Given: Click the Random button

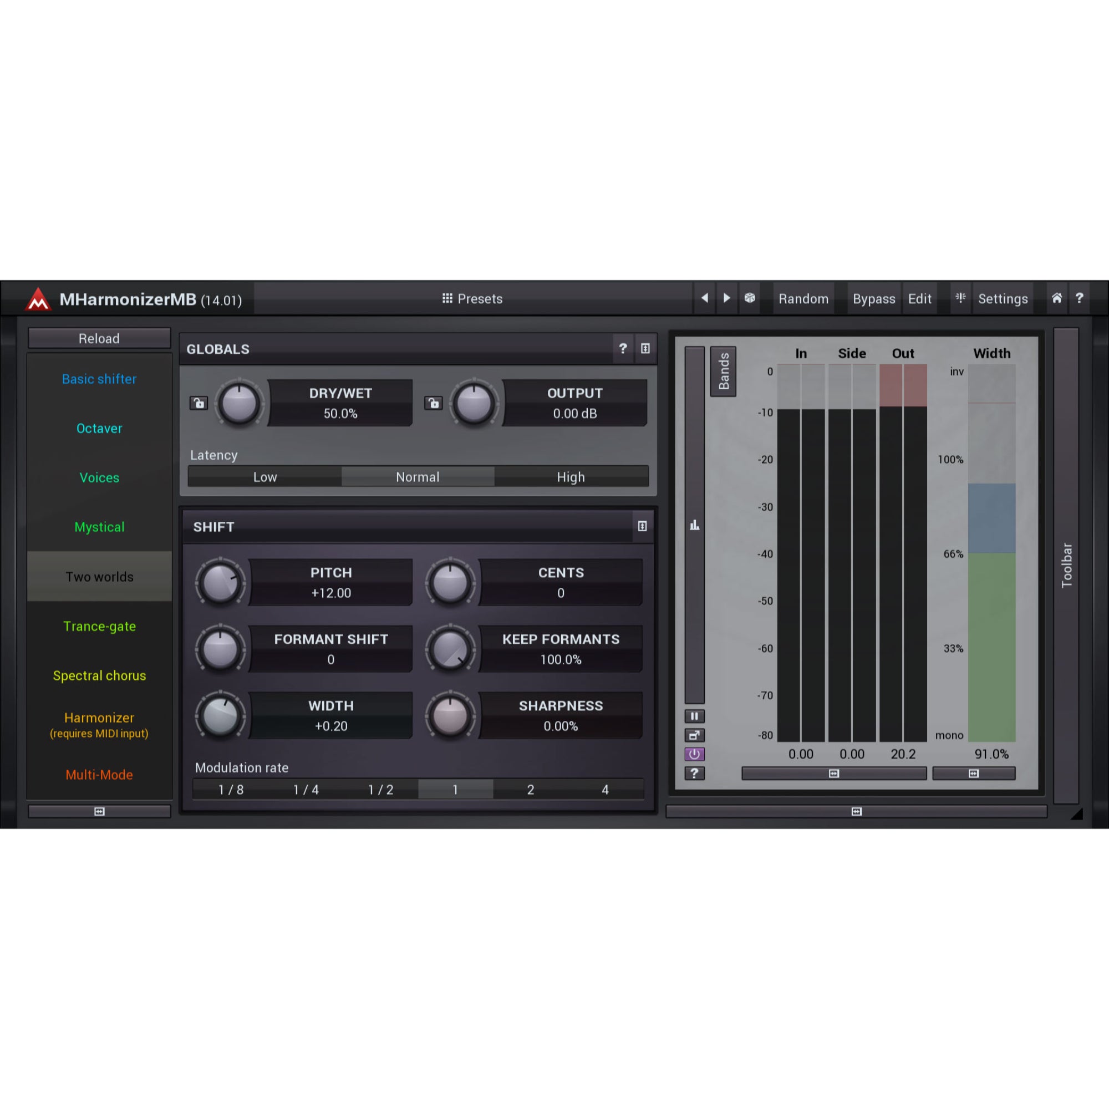Looking at the screenshot, I should [803, 298].
